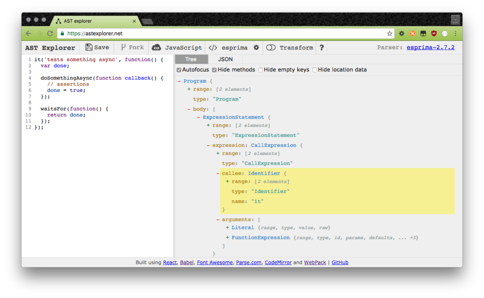Open the Font Awesome footer link
The image size is (484, 298).
[x=215, y=263]
